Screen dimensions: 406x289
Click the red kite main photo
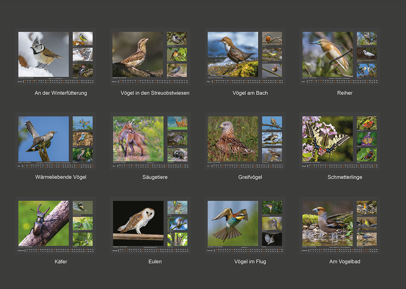coord(233,139)
